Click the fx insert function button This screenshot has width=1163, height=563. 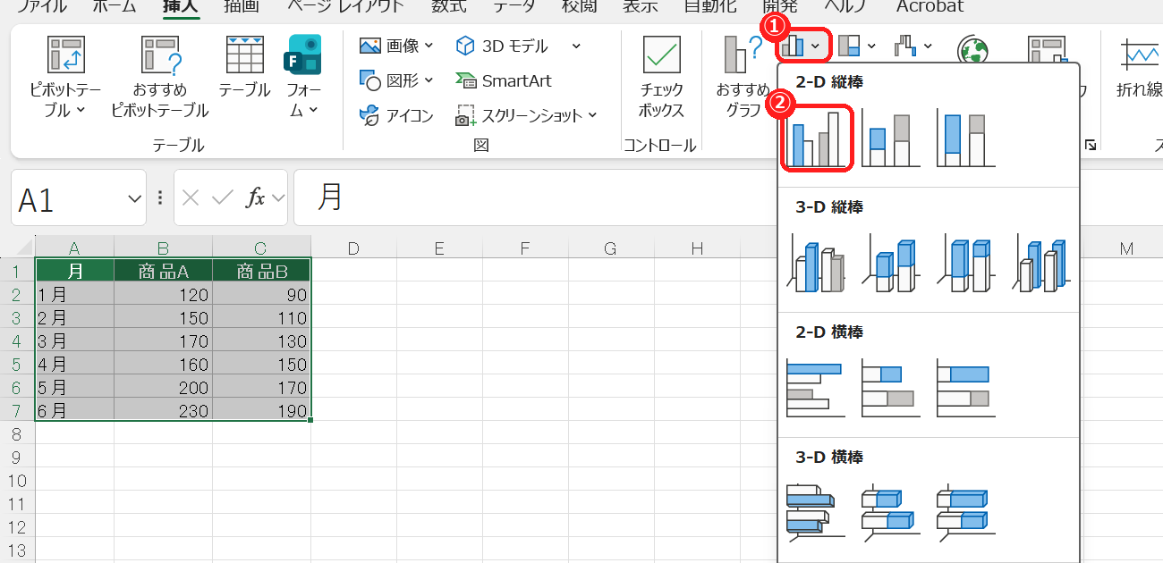(x=256, y=197)
